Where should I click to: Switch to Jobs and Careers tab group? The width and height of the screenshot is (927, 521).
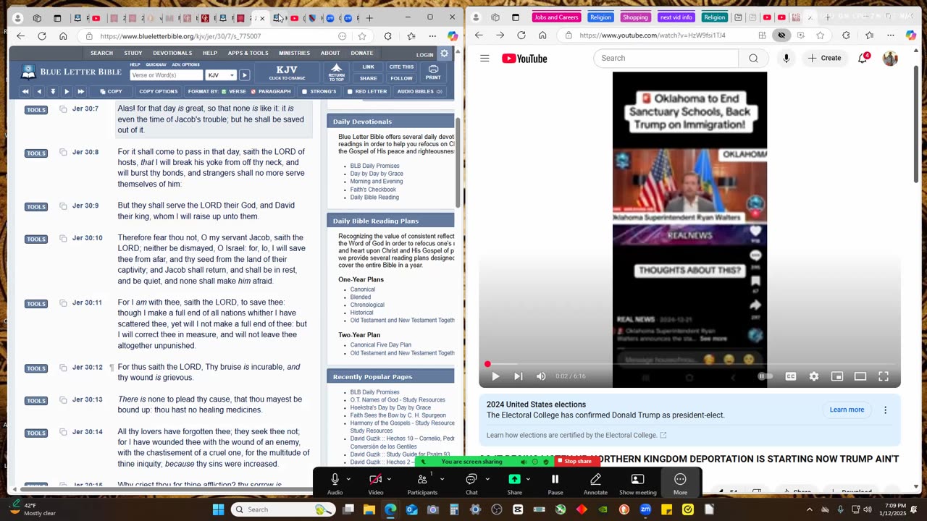pos(555,17)
